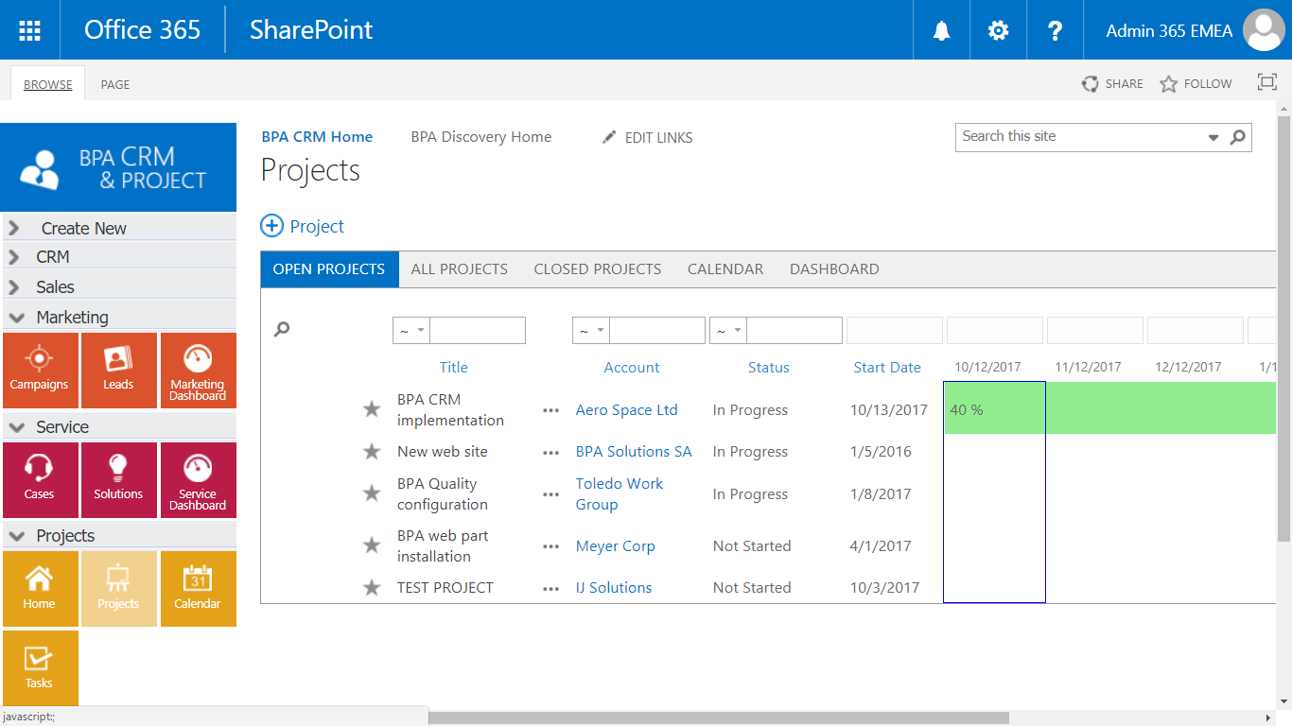Open the ellipsis menu for New web site
1292x726 pixels.
click(551, 452)
